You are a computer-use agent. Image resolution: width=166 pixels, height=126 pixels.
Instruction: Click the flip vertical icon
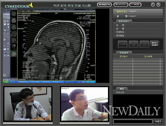point(5,34)
